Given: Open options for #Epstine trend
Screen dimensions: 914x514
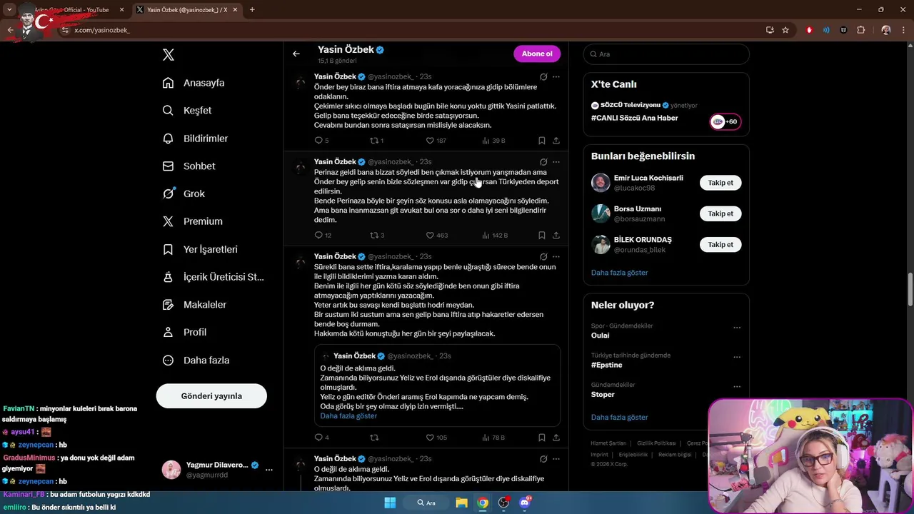Looking at the screenshot, I should [737, 358].
